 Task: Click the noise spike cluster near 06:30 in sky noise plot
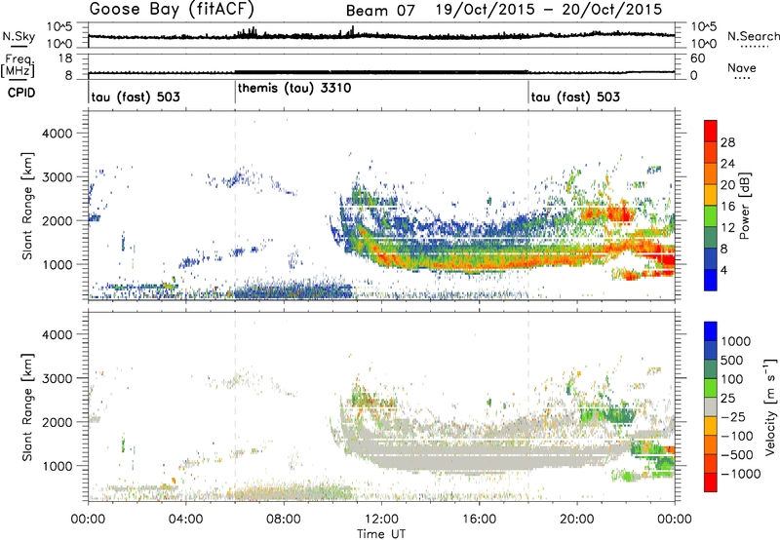(x=247, y=32)
